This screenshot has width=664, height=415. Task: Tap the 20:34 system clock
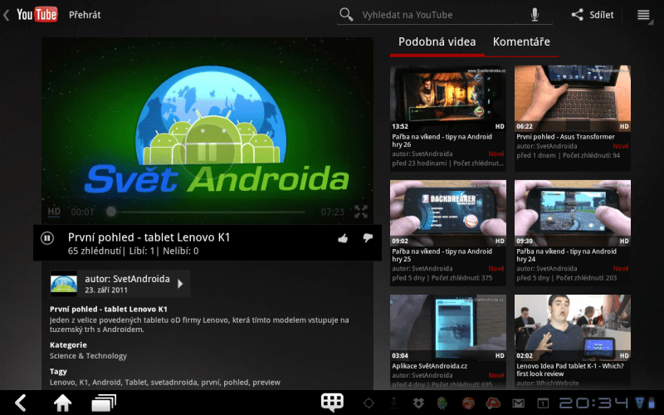tap(594, 403)
